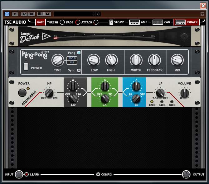Image resolution: width=209 pixels, height=184 pixels.
Task: Click the INPUT level knob
Action: [x=19, y=174]
